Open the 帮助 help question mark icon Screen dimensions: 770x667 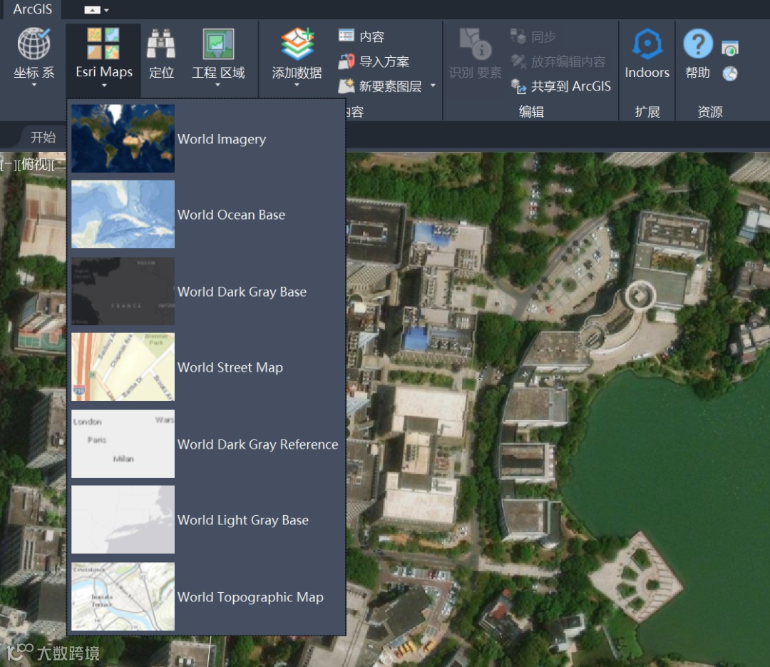(x=698, y=44)
